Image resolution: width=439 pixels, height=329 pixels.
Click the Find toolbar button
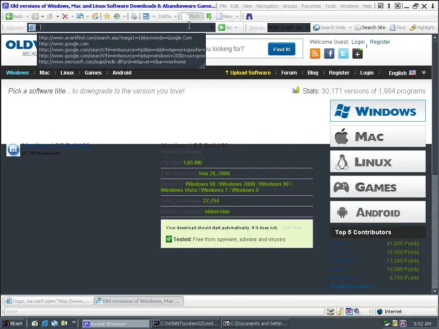[x=397, y=27]
